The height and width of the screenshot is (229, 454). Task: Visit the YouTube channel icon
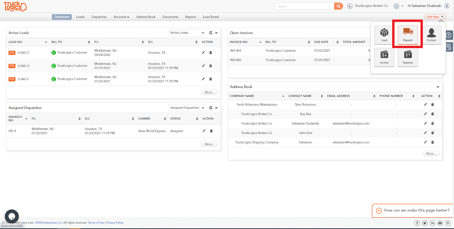click(x=440, y=223)
